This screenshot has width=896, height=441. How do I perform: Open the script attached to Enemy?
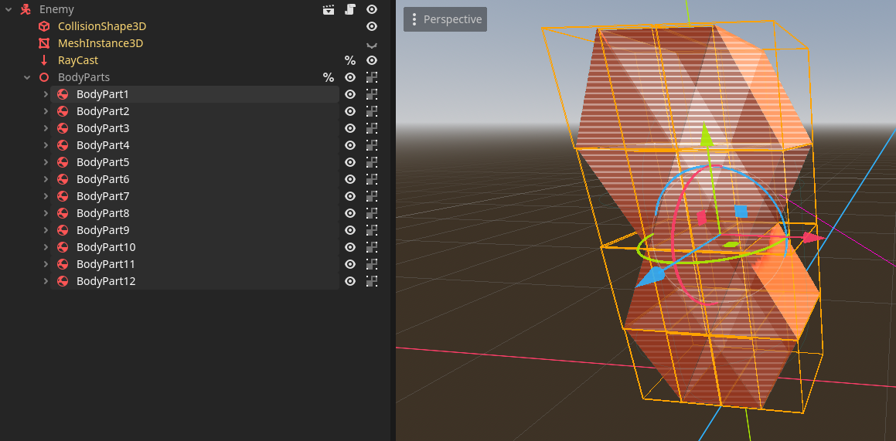click(350, 9)
